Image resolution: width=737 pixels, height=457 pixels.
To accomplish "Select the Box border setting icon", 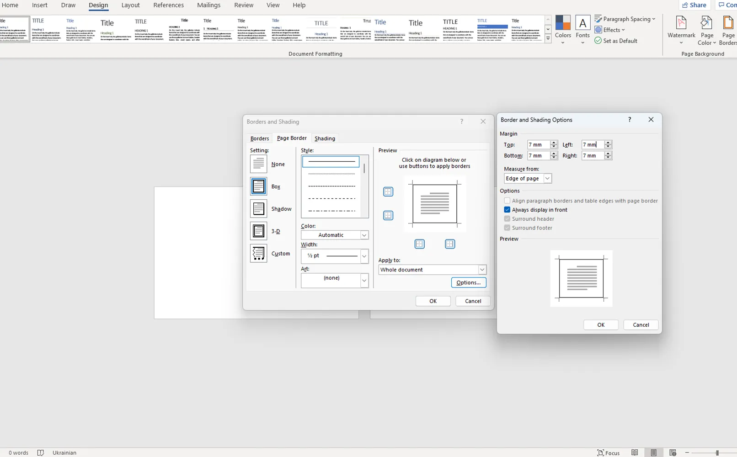I will [258, 186].
